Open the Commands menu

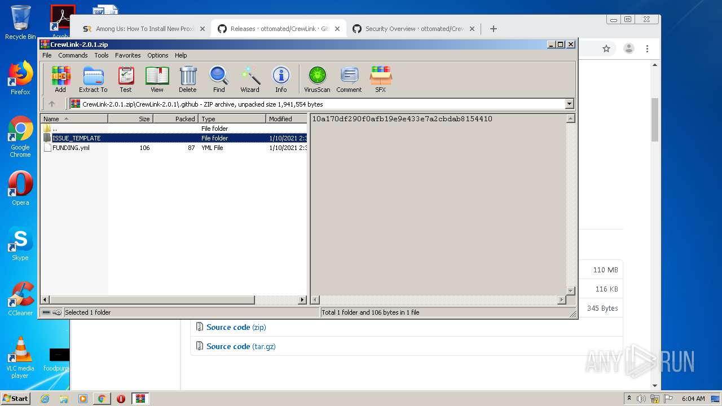pyautogui.click(x=73, y=55)
